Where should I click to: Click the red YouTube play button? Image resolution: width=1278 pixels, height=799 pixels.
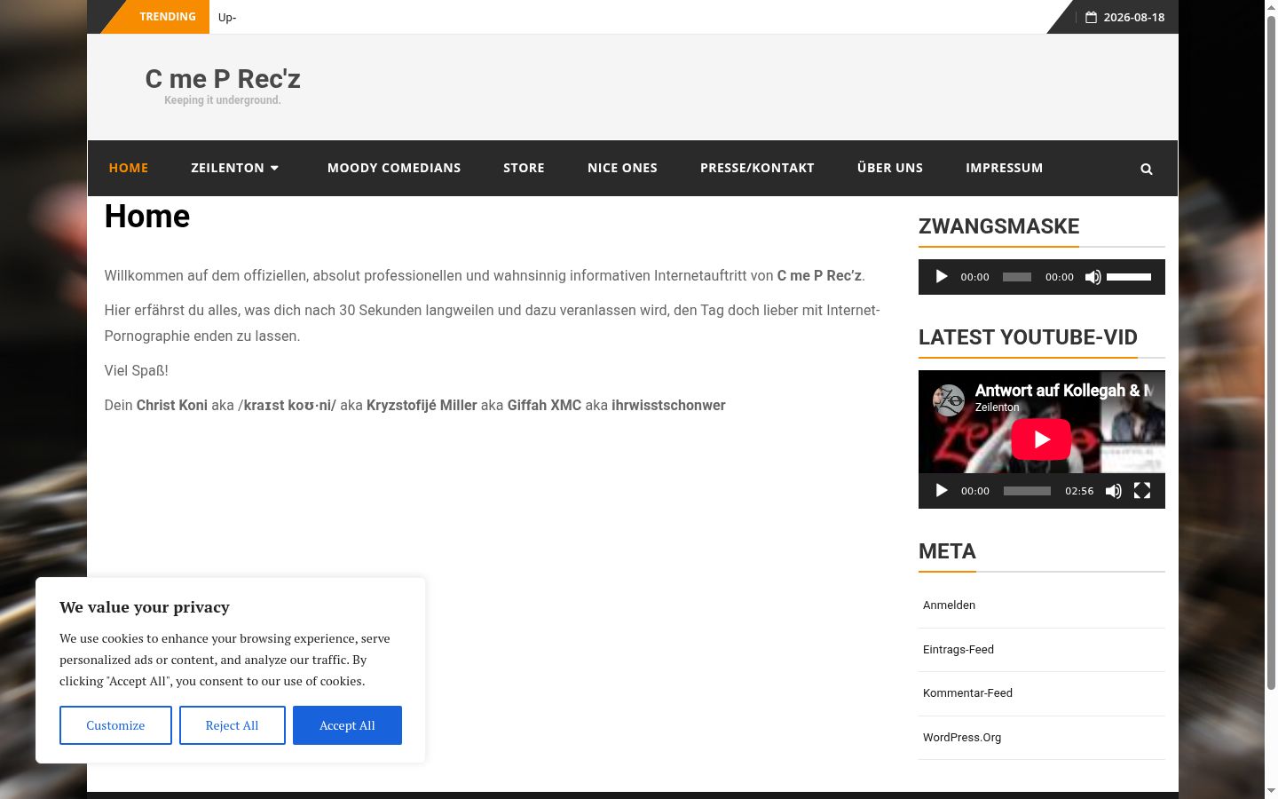click(x=1041, y=439)
